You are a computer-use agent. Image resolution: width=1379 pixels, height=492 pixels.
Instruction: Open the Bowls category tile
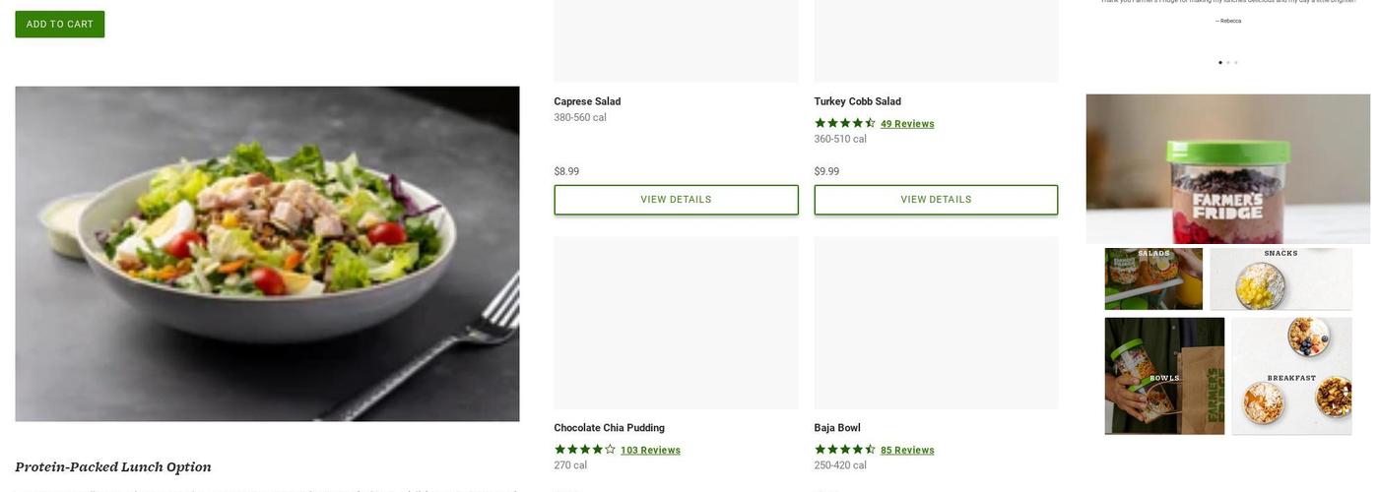click(x=1164, y=376)
